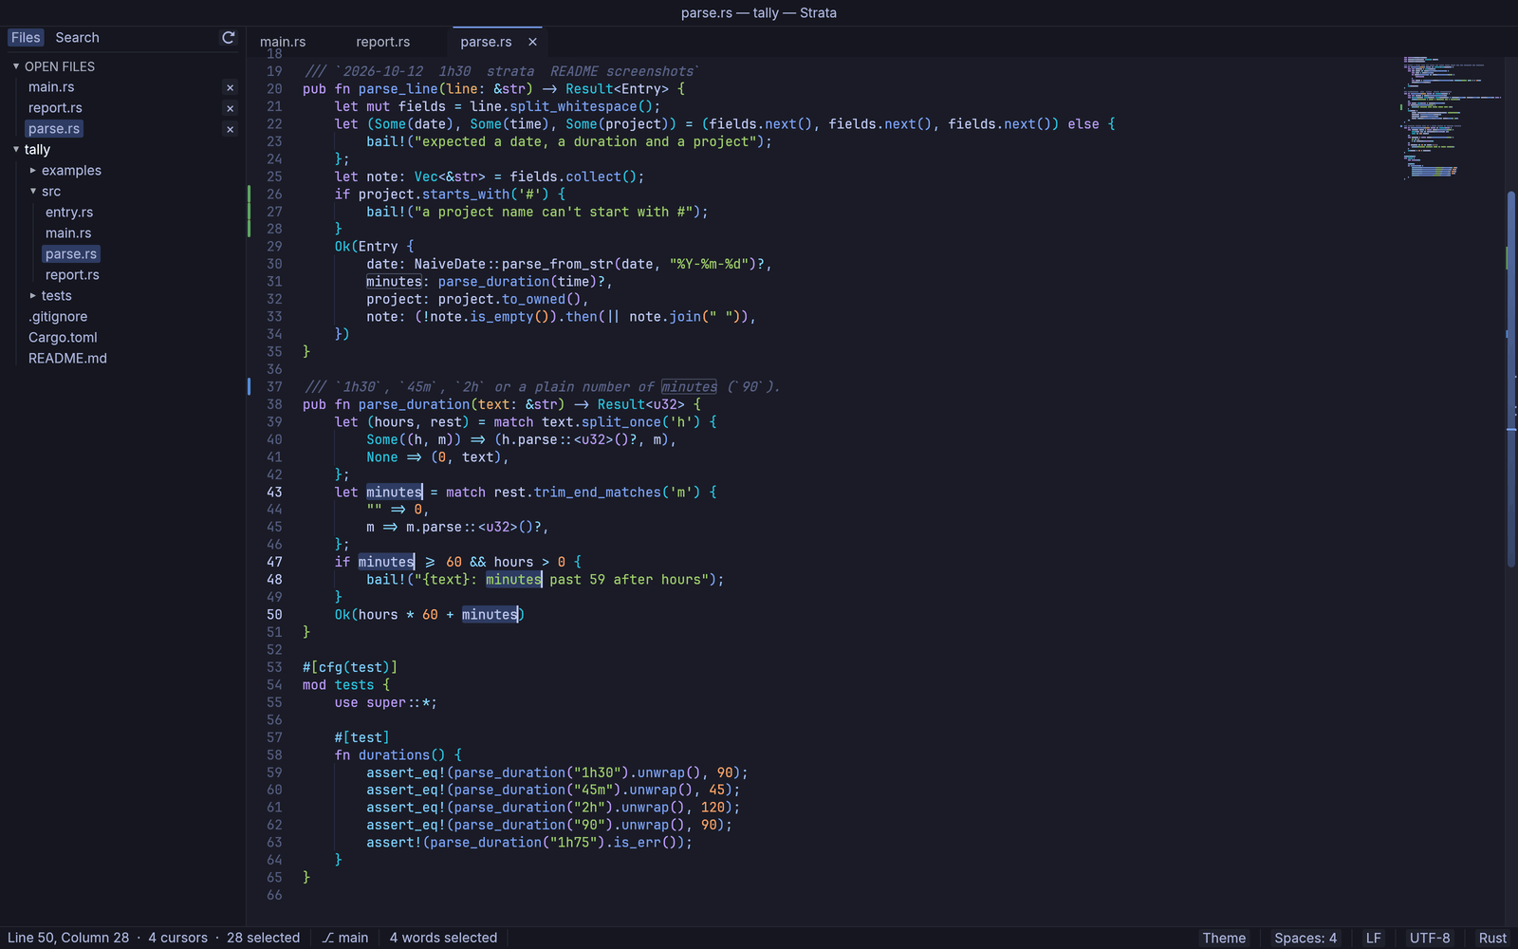Collapse the src folder
Viewport: 1518px width, 949px height.
(33, 192)
